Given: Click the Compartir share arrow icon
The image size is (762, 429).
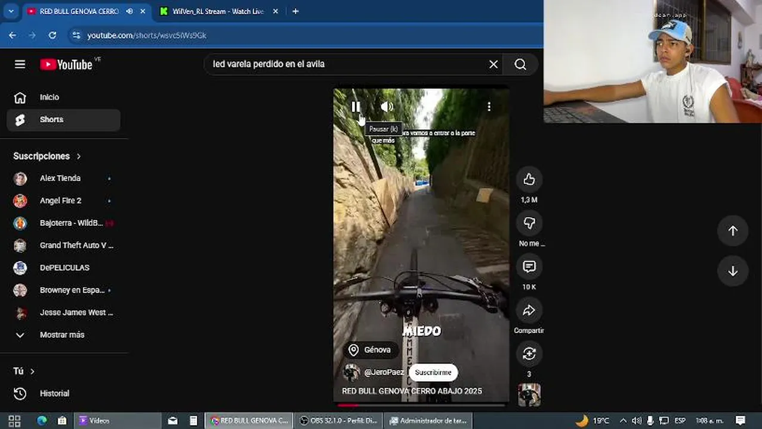Looking at the screenshot, I should pos(529,310).
